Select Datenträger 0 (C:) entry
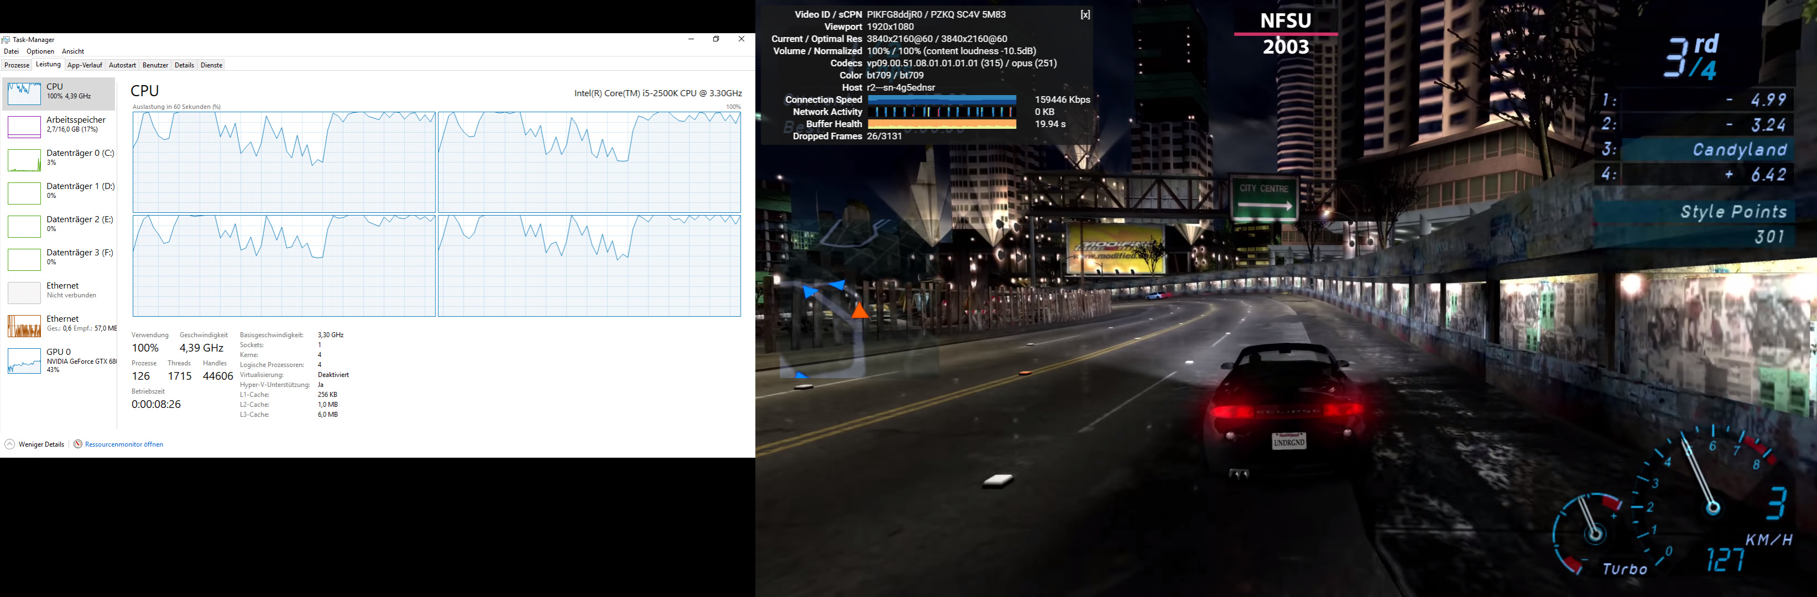1817x597 pixels. [x=59, y=160]
